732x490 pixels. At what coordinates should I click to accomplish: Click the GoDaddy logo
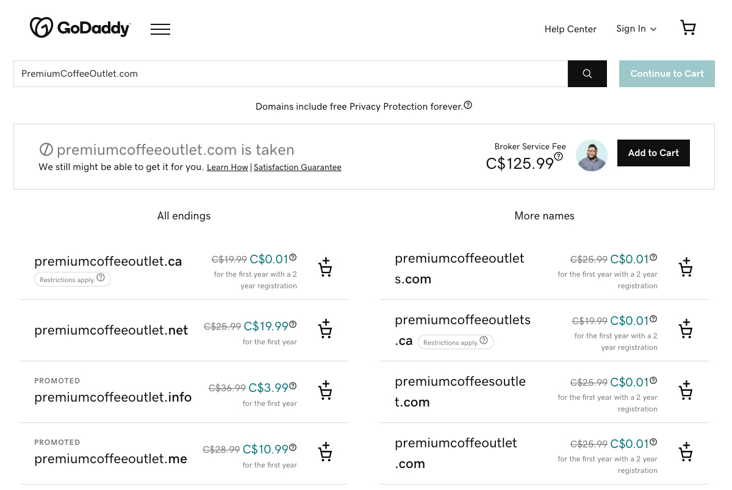pyautogui.click(x=80, y=27)
